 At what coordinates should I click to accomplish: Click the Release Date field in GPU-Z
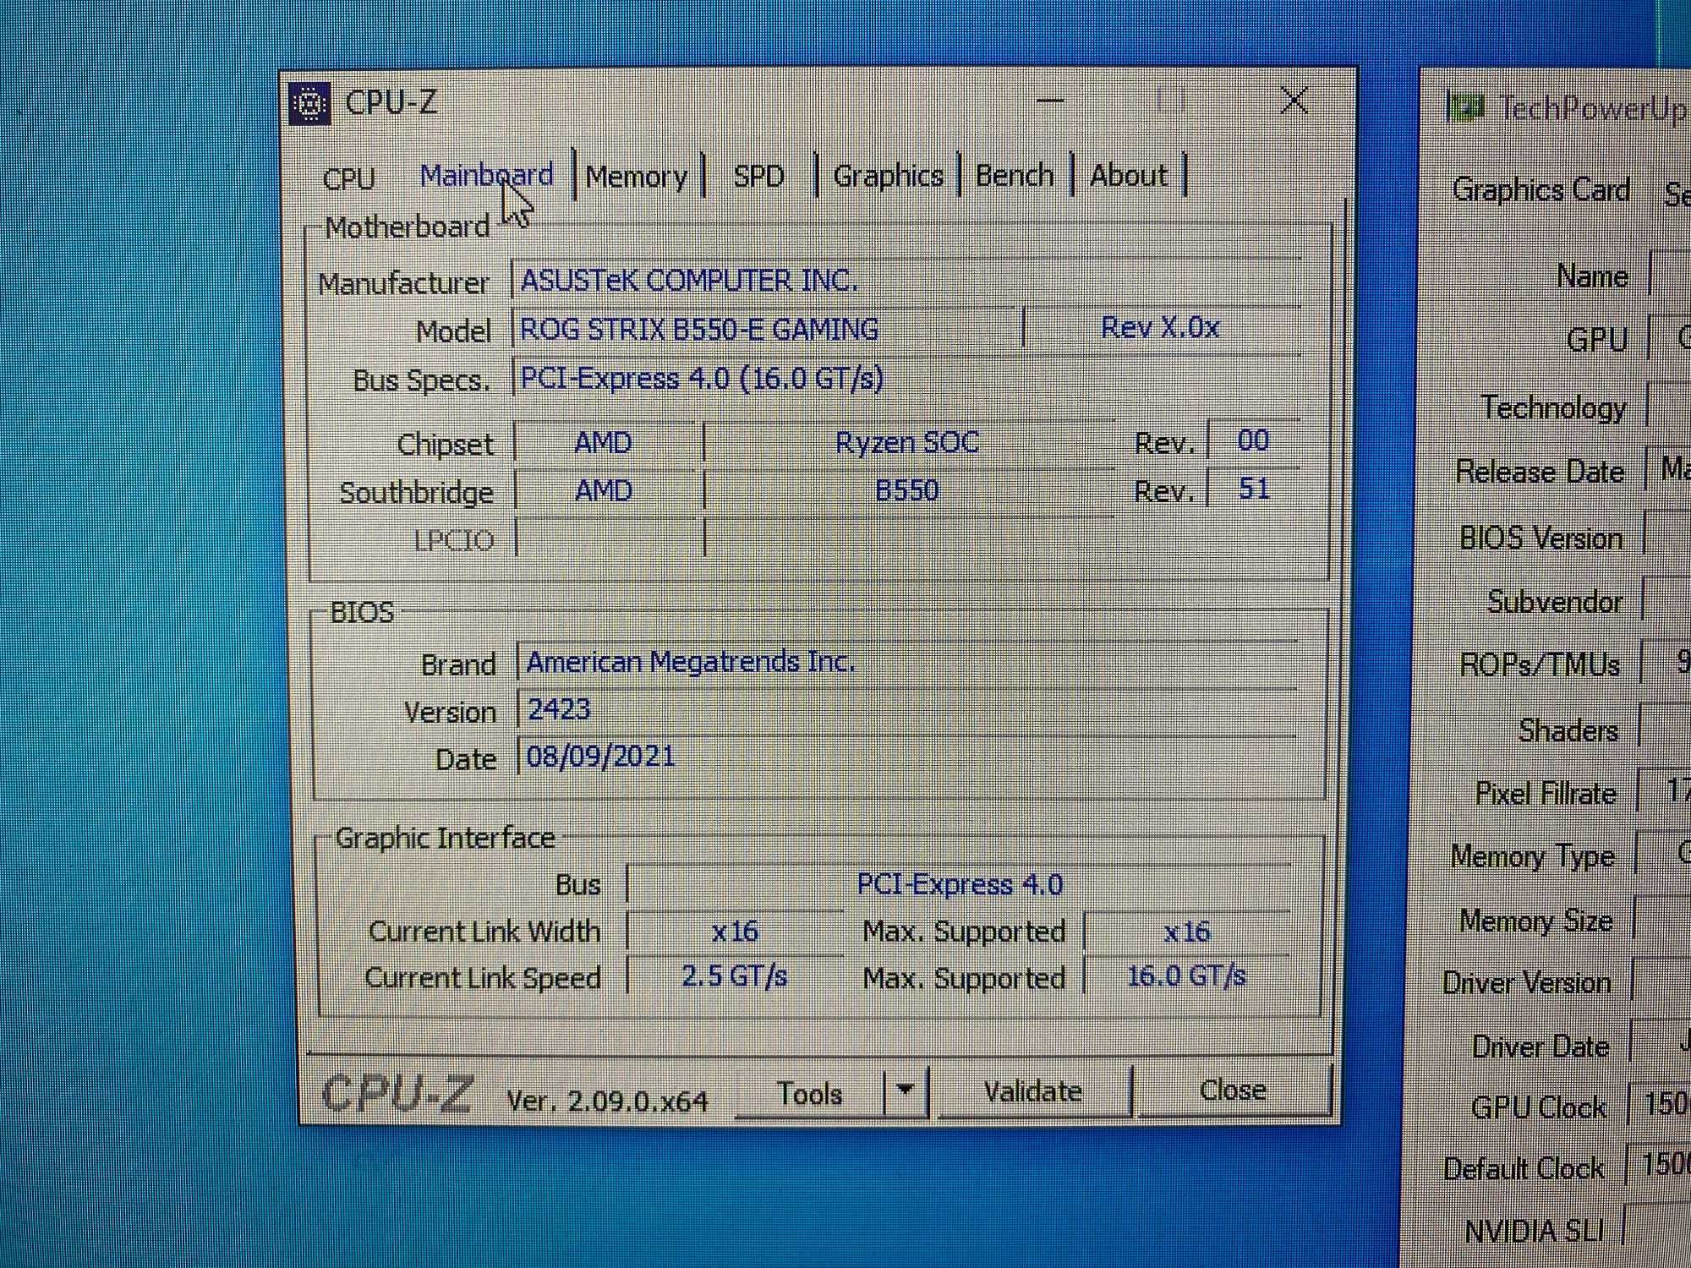click(x=1669, y=469)
